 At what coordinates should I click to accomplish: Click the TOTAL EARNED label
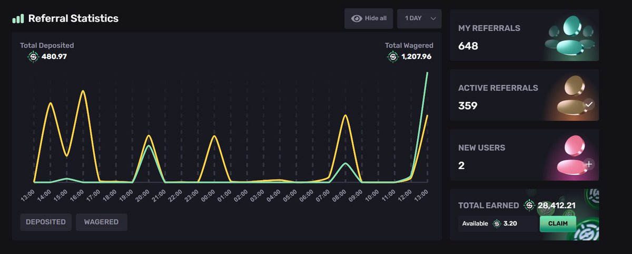488,206
